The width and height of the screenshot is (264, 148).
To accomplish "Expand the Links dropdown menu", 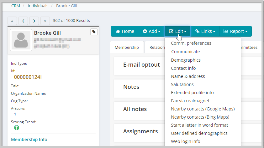I will coord(205,31).
